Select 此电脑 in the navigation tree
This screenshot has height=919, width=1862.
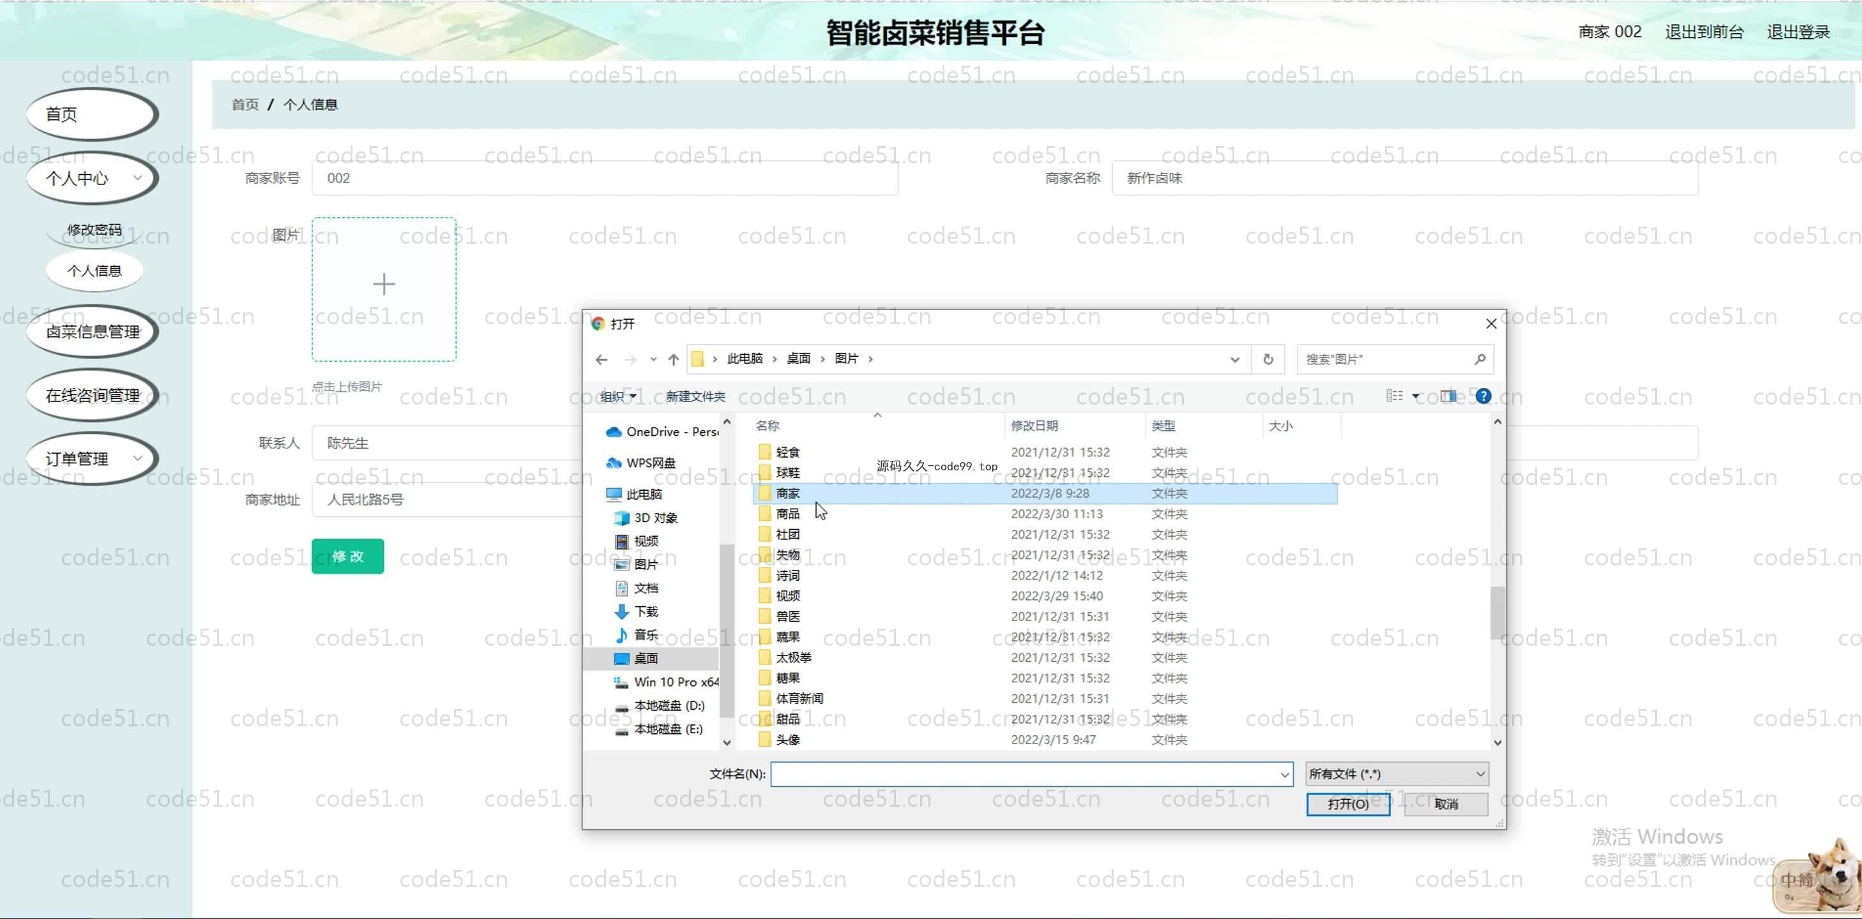coord(634,494)
